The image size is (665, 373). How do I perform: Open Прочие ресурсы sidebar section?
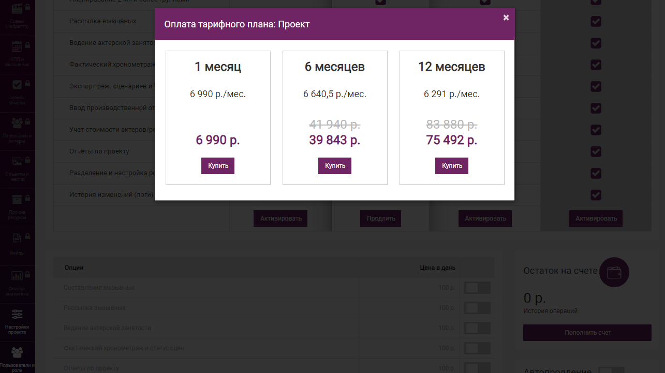click(18, 207)
